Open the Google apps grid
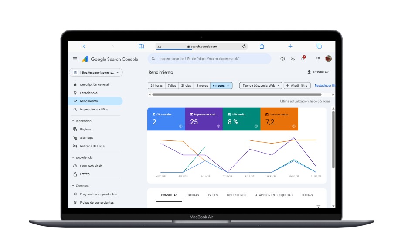This screenshot has width=398, height=244. click(x=318, y=59)
